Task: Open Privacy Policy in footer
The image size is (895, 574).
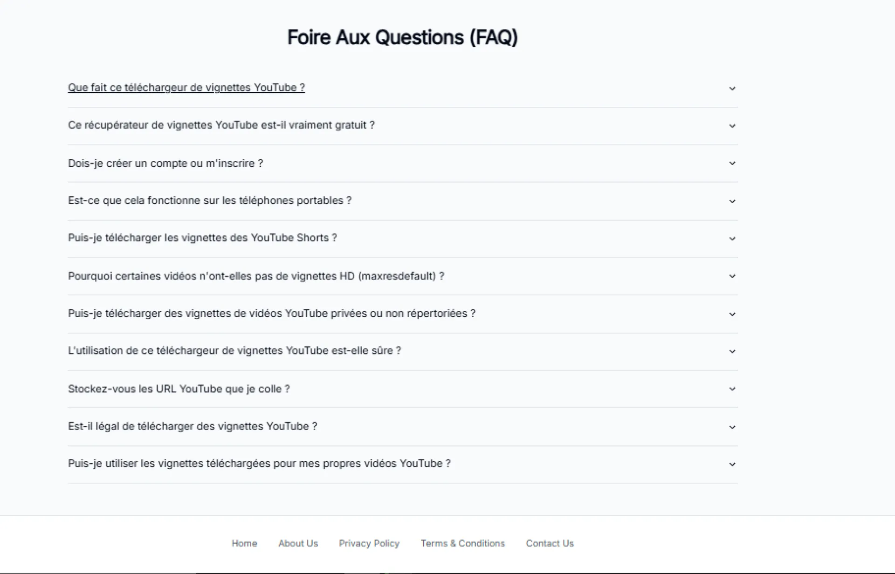Action: click(x=369, y=543)
